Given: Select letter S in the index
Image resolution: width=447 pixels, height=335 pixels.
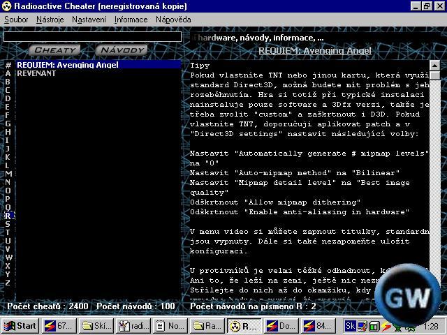Looking at the screenshot, I should point(8,224).
